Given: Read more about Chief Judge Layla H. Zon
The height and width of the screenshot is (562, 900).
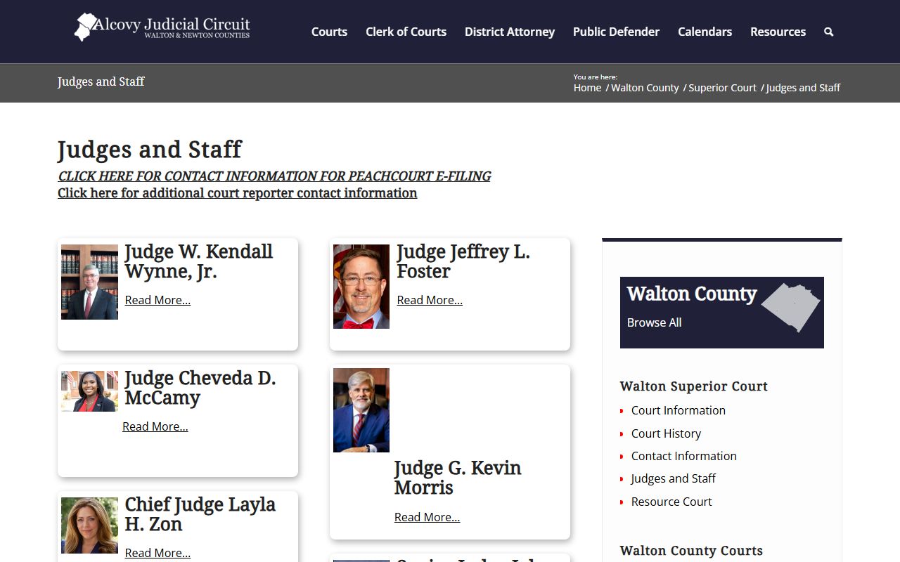Looking at the screenshot, I should point(157,553).
